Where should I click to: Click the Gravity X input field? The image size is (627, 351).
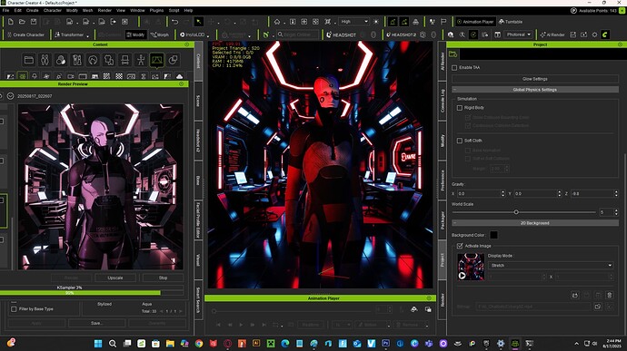(481, 194)
